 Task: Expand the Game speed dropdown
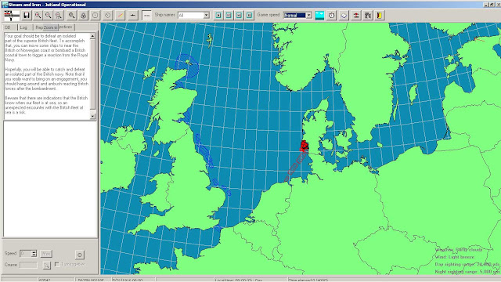click(308, 15)
